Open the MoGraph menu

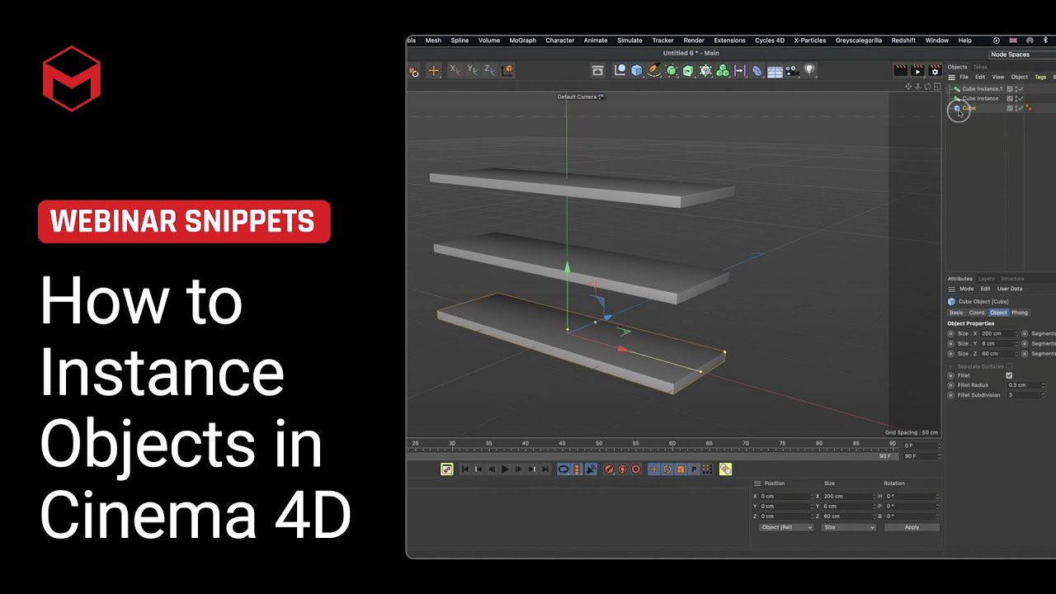pyautogui.click(x=522, y=40)
